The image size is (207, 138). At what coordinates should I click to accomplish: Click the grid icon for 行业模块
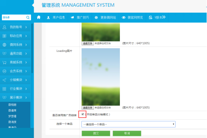point(4,89)
